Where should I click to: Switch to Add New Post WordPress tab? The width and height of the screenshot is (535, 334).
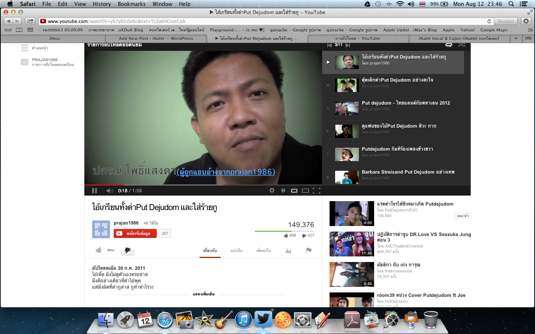click(x=156, y=39)
